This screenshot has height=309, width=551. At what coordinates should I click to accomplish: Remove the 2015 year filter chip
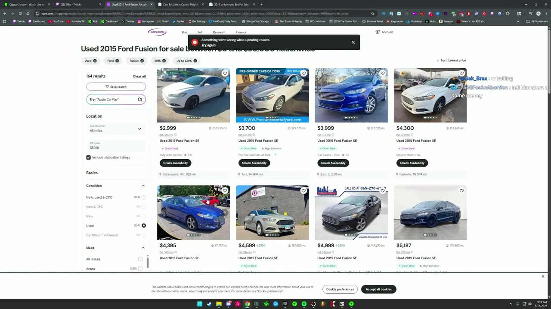pos(164,61)
